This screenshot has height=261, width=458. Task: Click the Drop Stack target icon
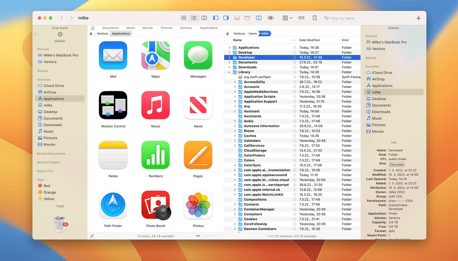pyautogui.click(x=60, y=34)
